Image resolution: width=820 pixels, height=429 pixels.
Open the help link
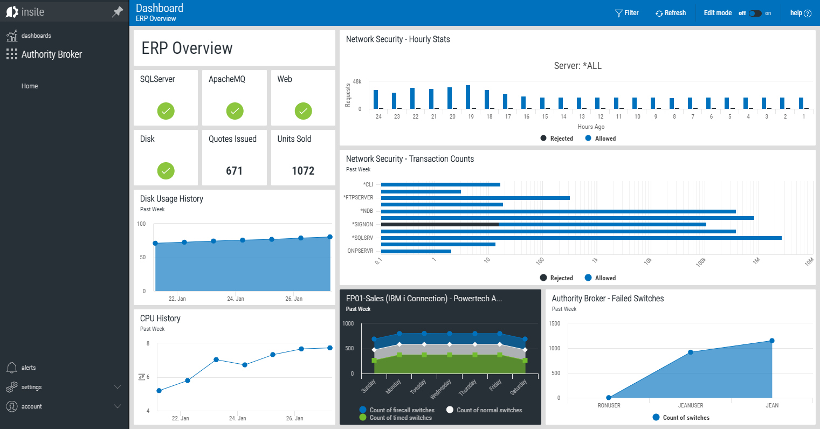coord(800,13)
